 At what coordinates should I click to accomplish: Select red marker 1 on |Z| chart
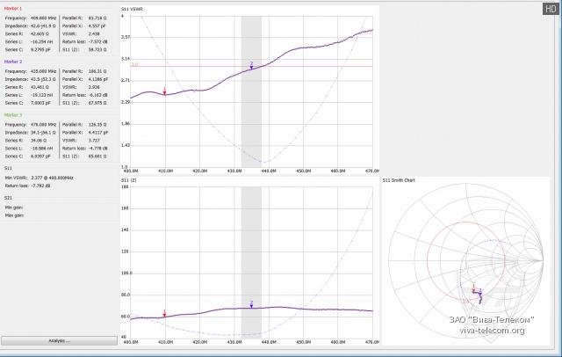[164, 313]
